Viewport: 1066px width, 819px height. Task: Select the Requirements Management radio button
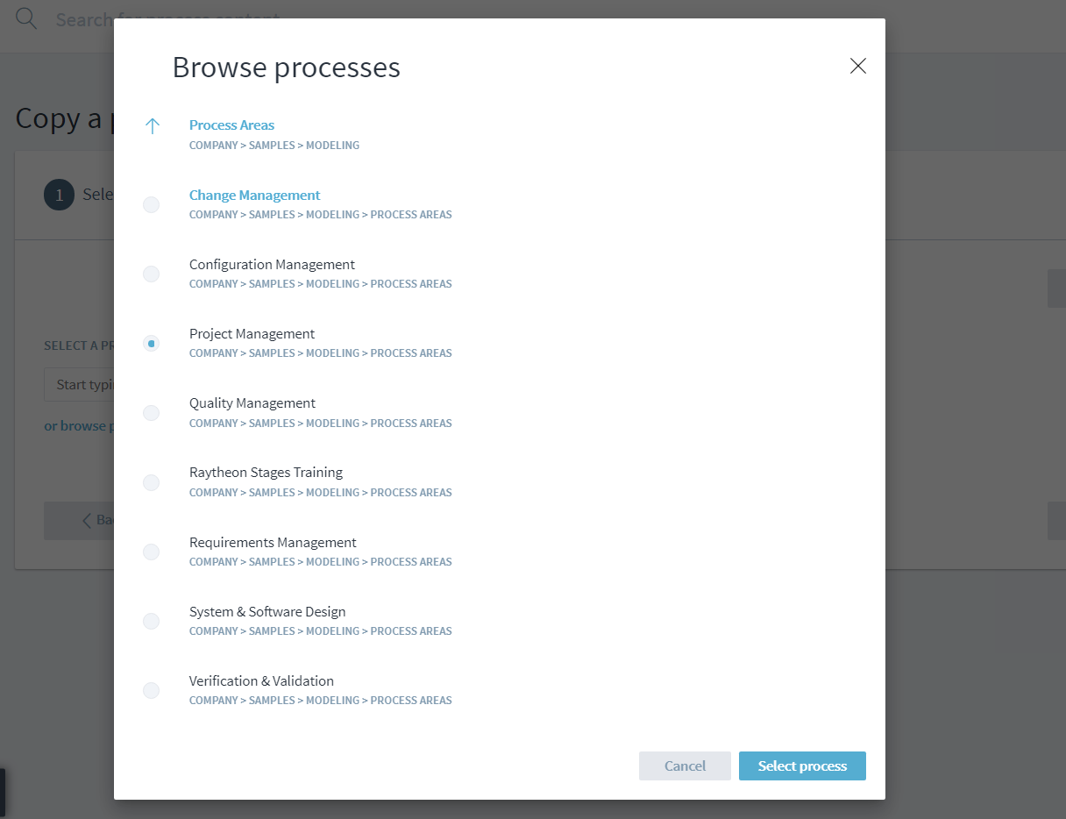tap(152, 552)
